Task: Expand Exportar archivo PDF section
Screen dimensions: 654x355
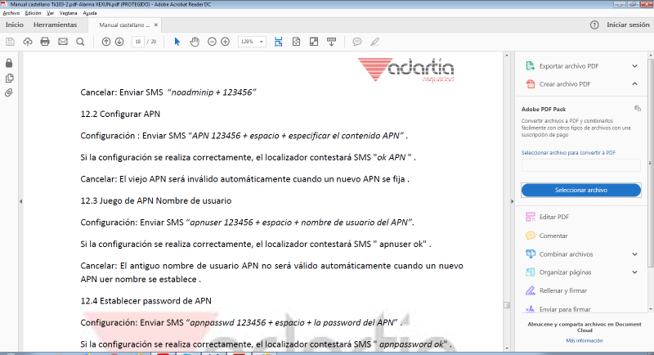Action: (634, 65)
